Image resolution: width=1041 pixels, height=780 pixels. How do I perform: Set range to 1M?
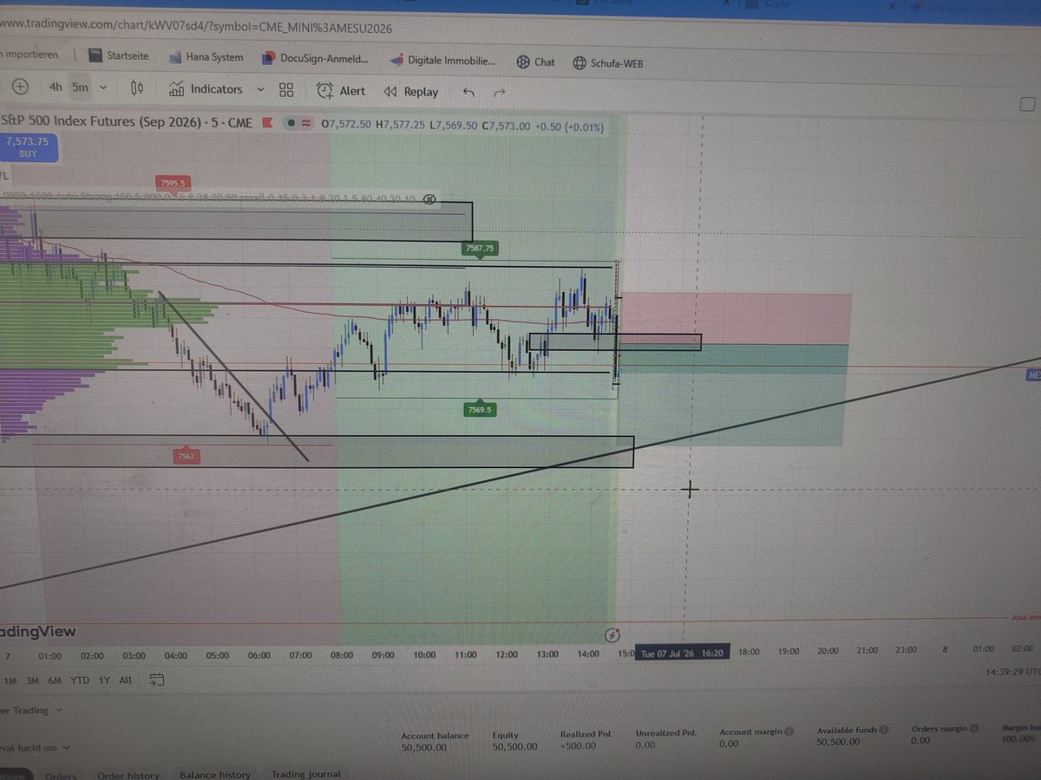[10, 680]
